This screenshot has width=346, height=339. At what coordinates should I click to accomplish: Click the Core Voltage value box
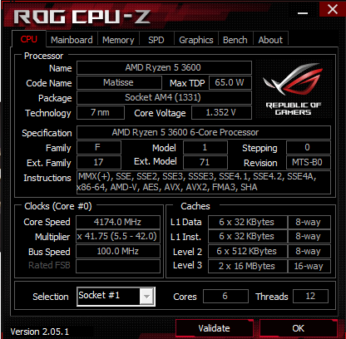(x=221, y=112)
